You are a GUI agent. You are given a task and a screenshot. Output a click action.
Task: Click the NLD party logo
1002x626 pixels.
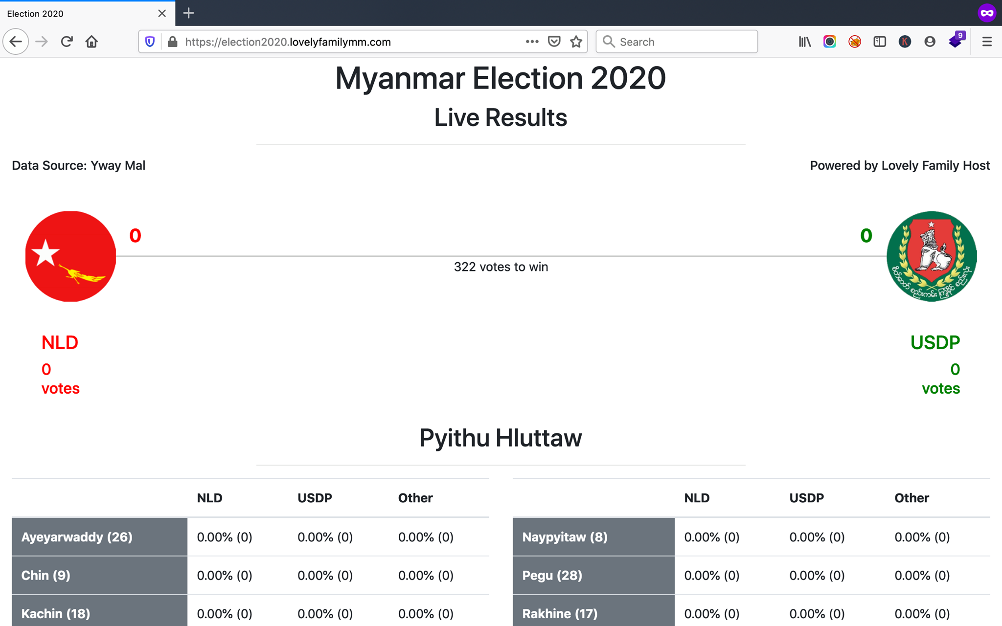pos(70,256)
